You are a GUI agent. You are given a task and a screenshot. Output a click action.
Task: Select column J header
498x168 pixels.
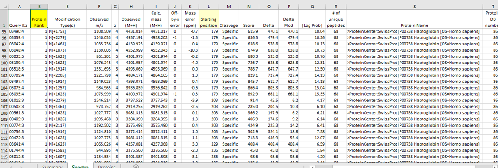[x=175, y=6]
